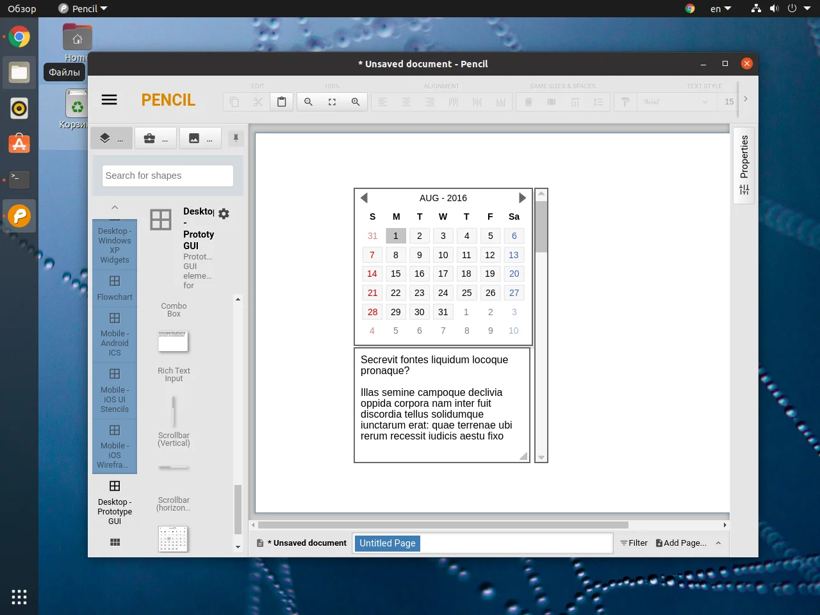Select the align-left icon in Alignment section
Image resolution: width=820 pixels, height=615 pixels.
point(382,101)
